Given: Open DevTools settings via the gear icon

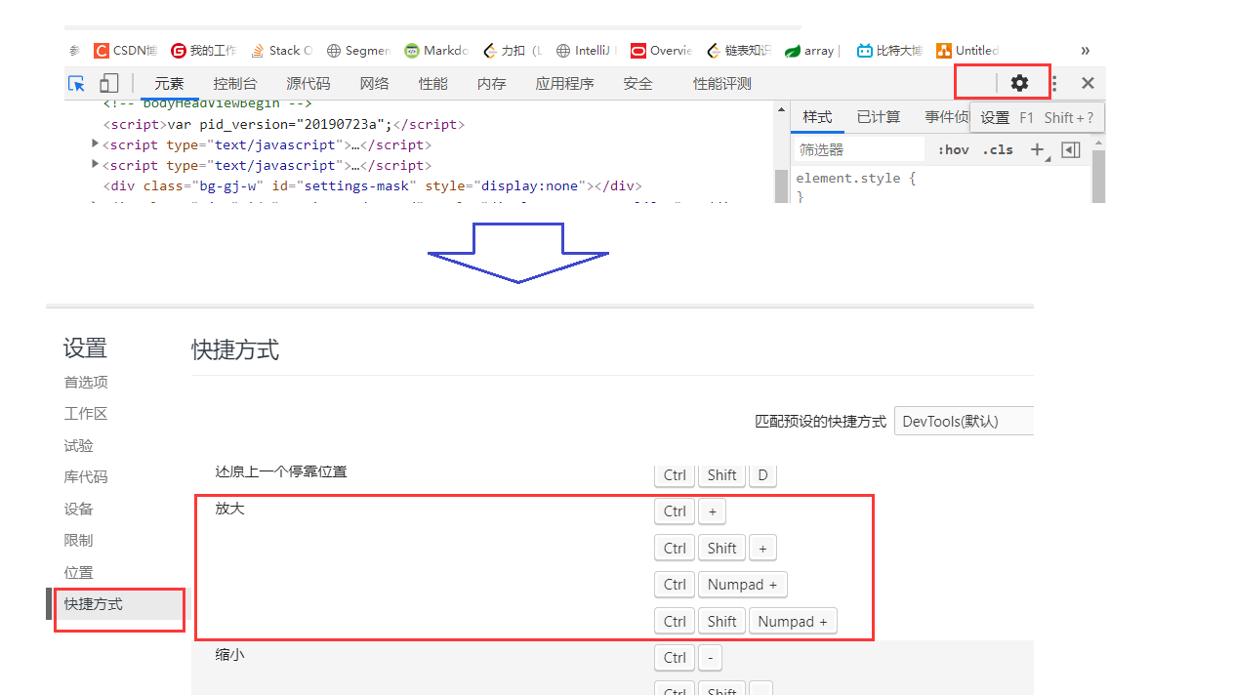Looking at the screenshot, I should pyautogui.click(x=1019, y=83).
